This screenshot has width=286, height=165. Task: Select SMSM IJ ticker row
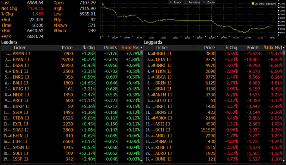(x=21, y=147)
